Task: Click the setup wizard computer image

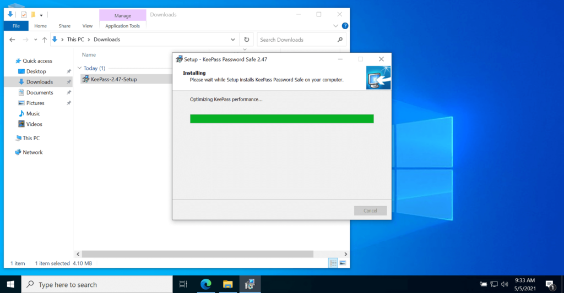Action: coord(378,78)
